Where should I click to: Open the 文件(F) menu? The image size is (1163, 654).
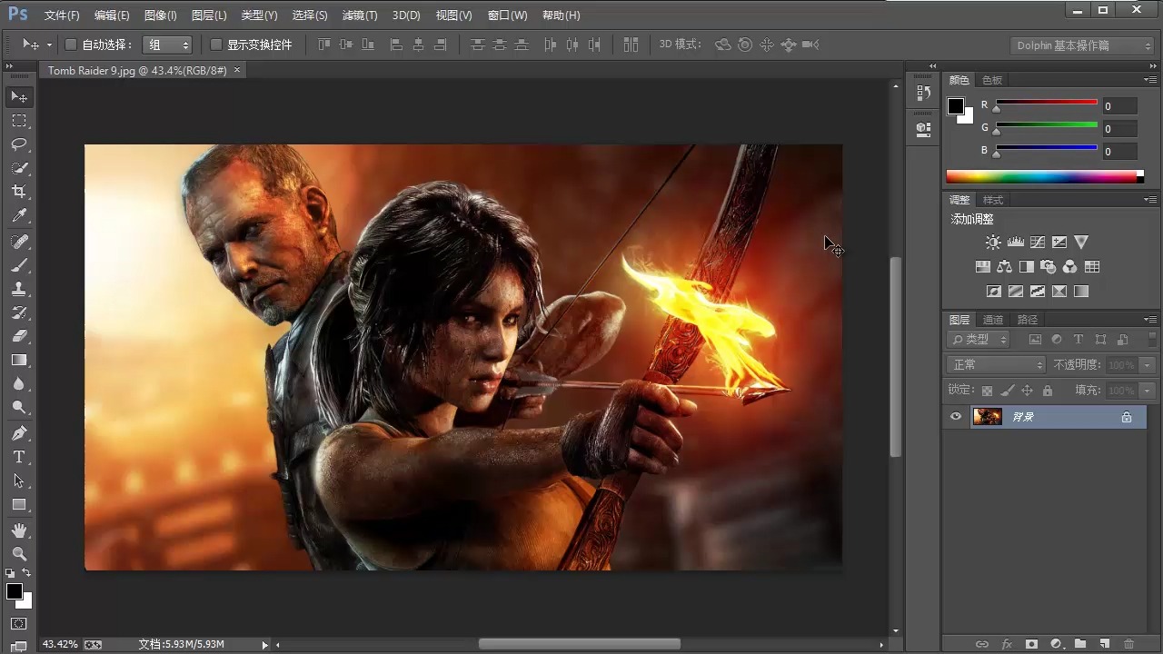point(62,15)
